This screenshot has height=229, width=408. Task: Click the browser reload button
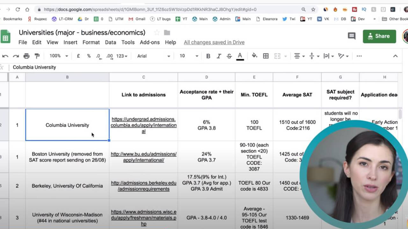point(18,10)
